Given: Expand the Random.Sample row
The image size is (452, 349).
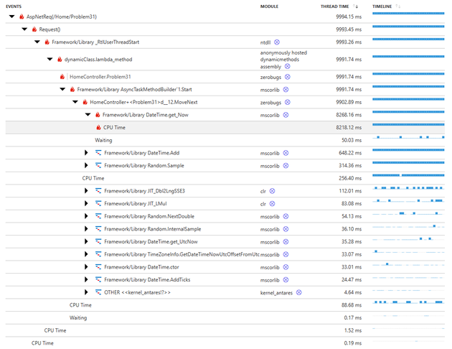Looking at the screenshot, I should coord(86,165).
